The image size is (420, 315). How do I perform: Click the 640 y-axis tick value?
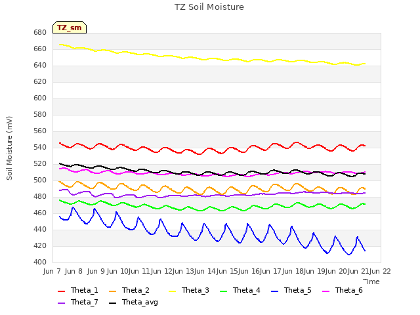pos(40,66)
